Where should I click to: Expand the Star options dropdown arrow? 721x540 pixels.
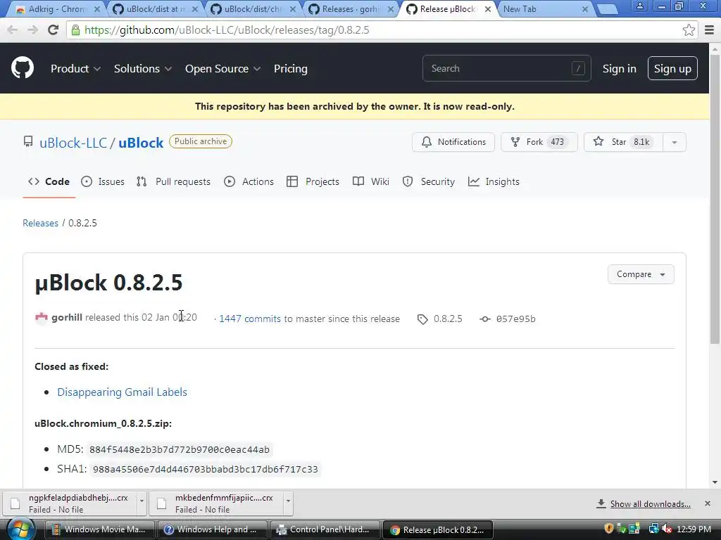674,142
